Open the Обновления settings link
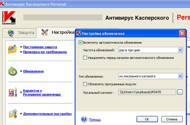The width and height of the screenshot is (190, 125). pos(33,71)
